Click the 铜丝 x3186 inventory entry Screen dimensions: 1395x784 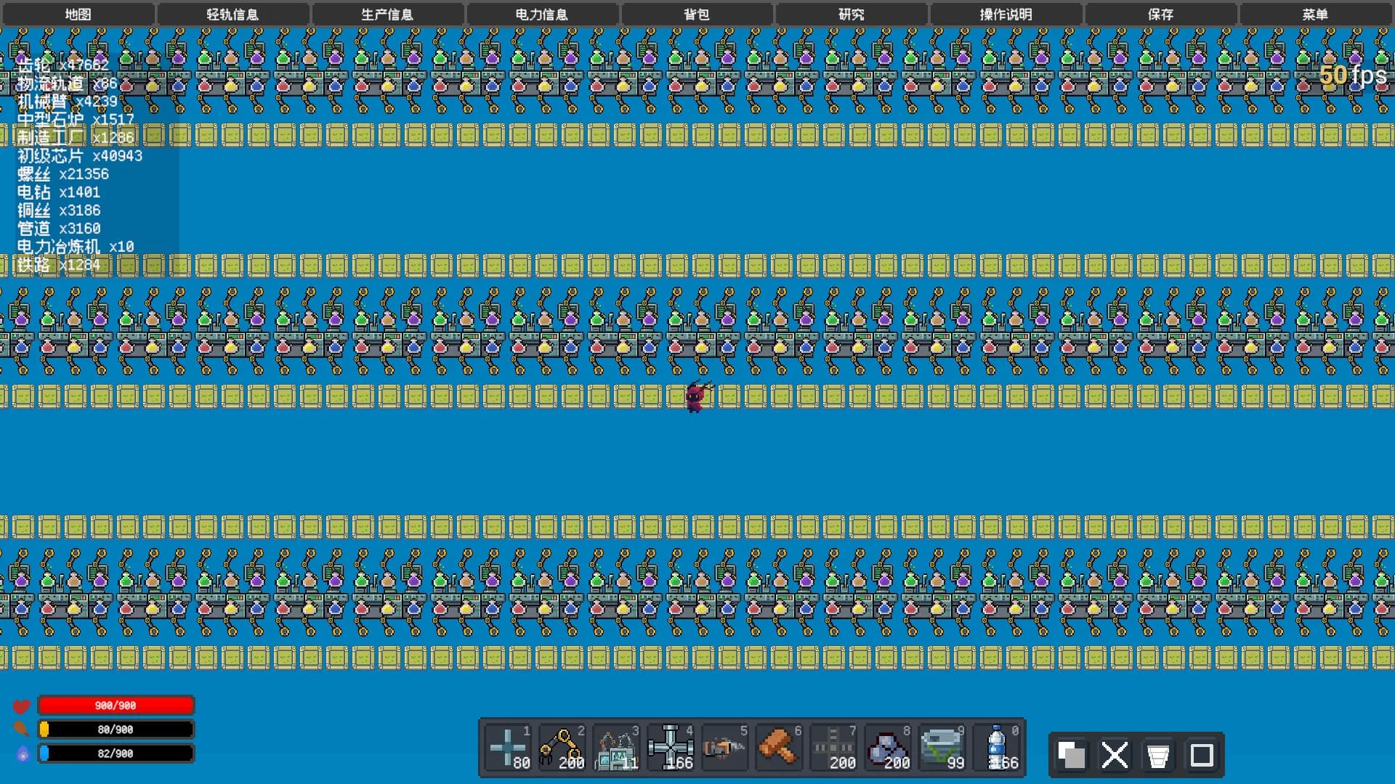click(x=59, y=211)
